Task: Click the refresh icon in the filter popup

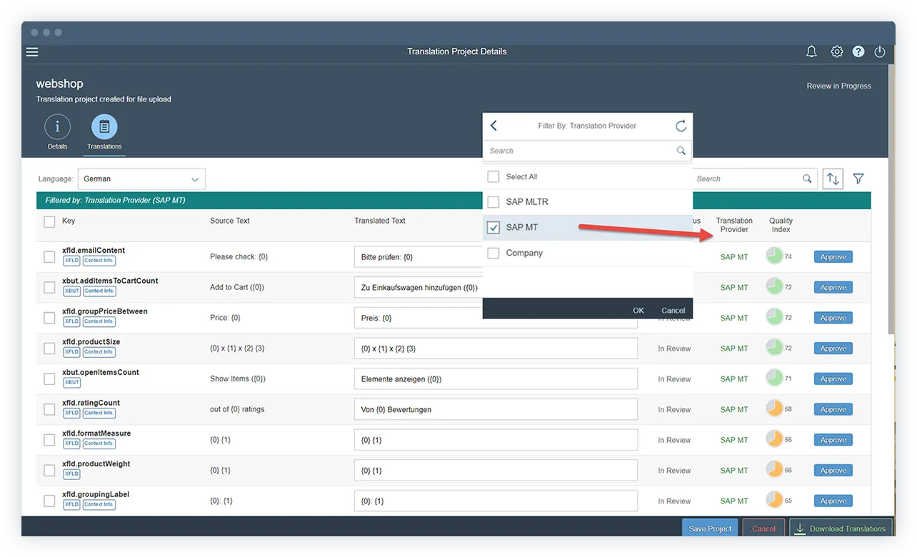Action: [x=680, y=126]
